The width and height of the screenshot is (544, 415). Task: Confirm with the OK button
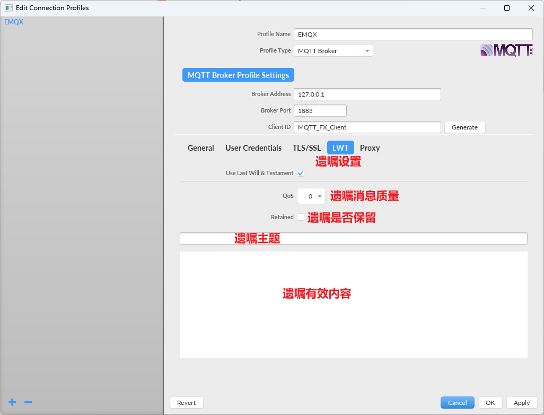click(490, 402)
